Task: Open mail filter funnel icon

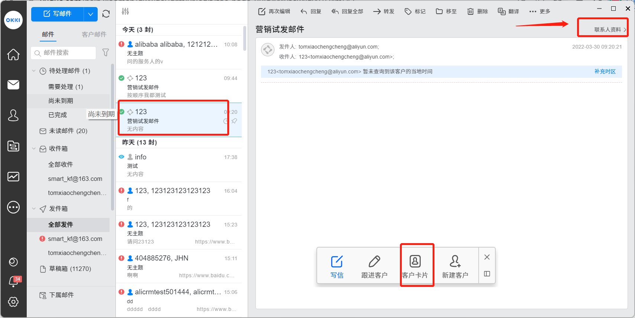Action: click(105, 53)
